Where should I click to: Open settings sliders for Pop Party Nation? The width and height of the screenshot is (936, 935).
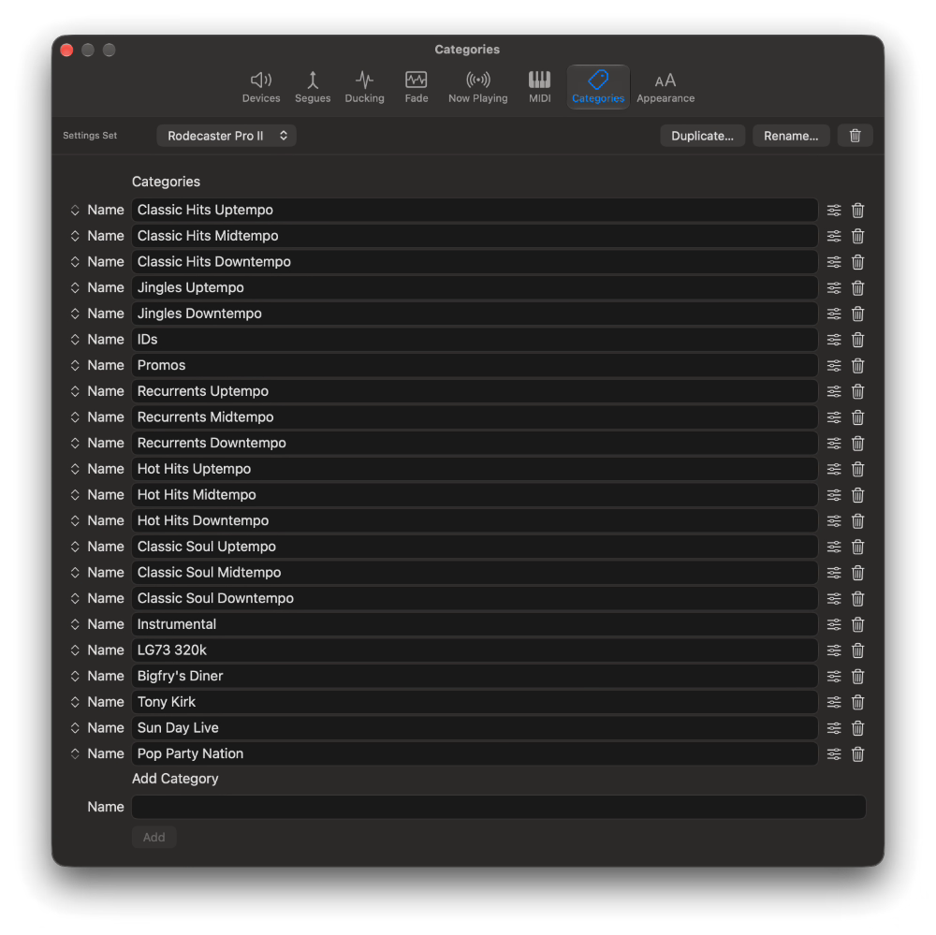pos(834,753)
